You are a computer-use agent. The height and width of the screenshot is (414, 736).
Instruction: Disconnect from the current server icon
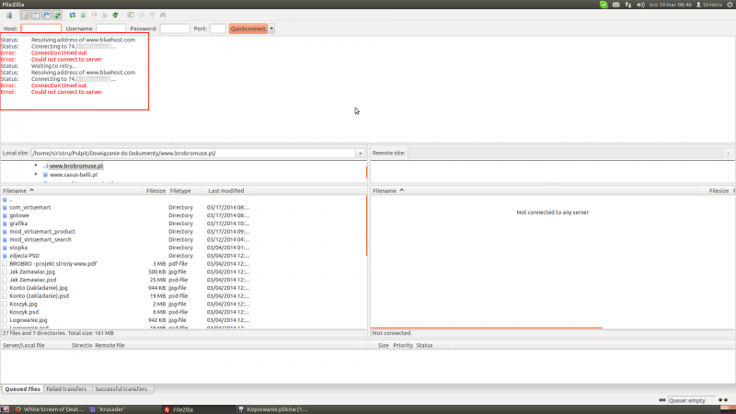(105, 16)
